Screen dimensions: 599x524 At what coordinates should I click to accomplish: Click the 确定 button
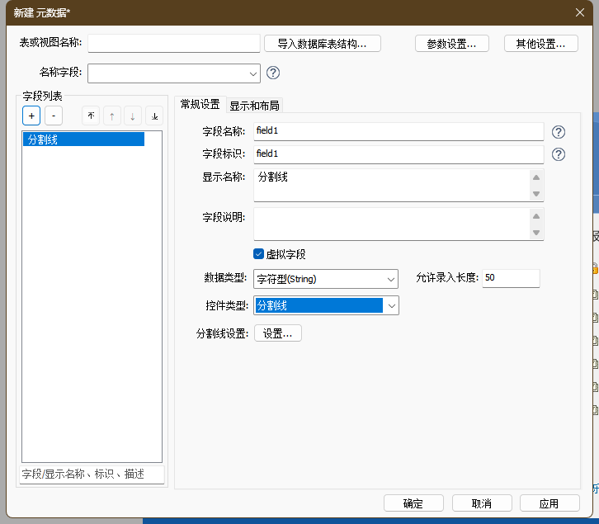coord(413,503)
